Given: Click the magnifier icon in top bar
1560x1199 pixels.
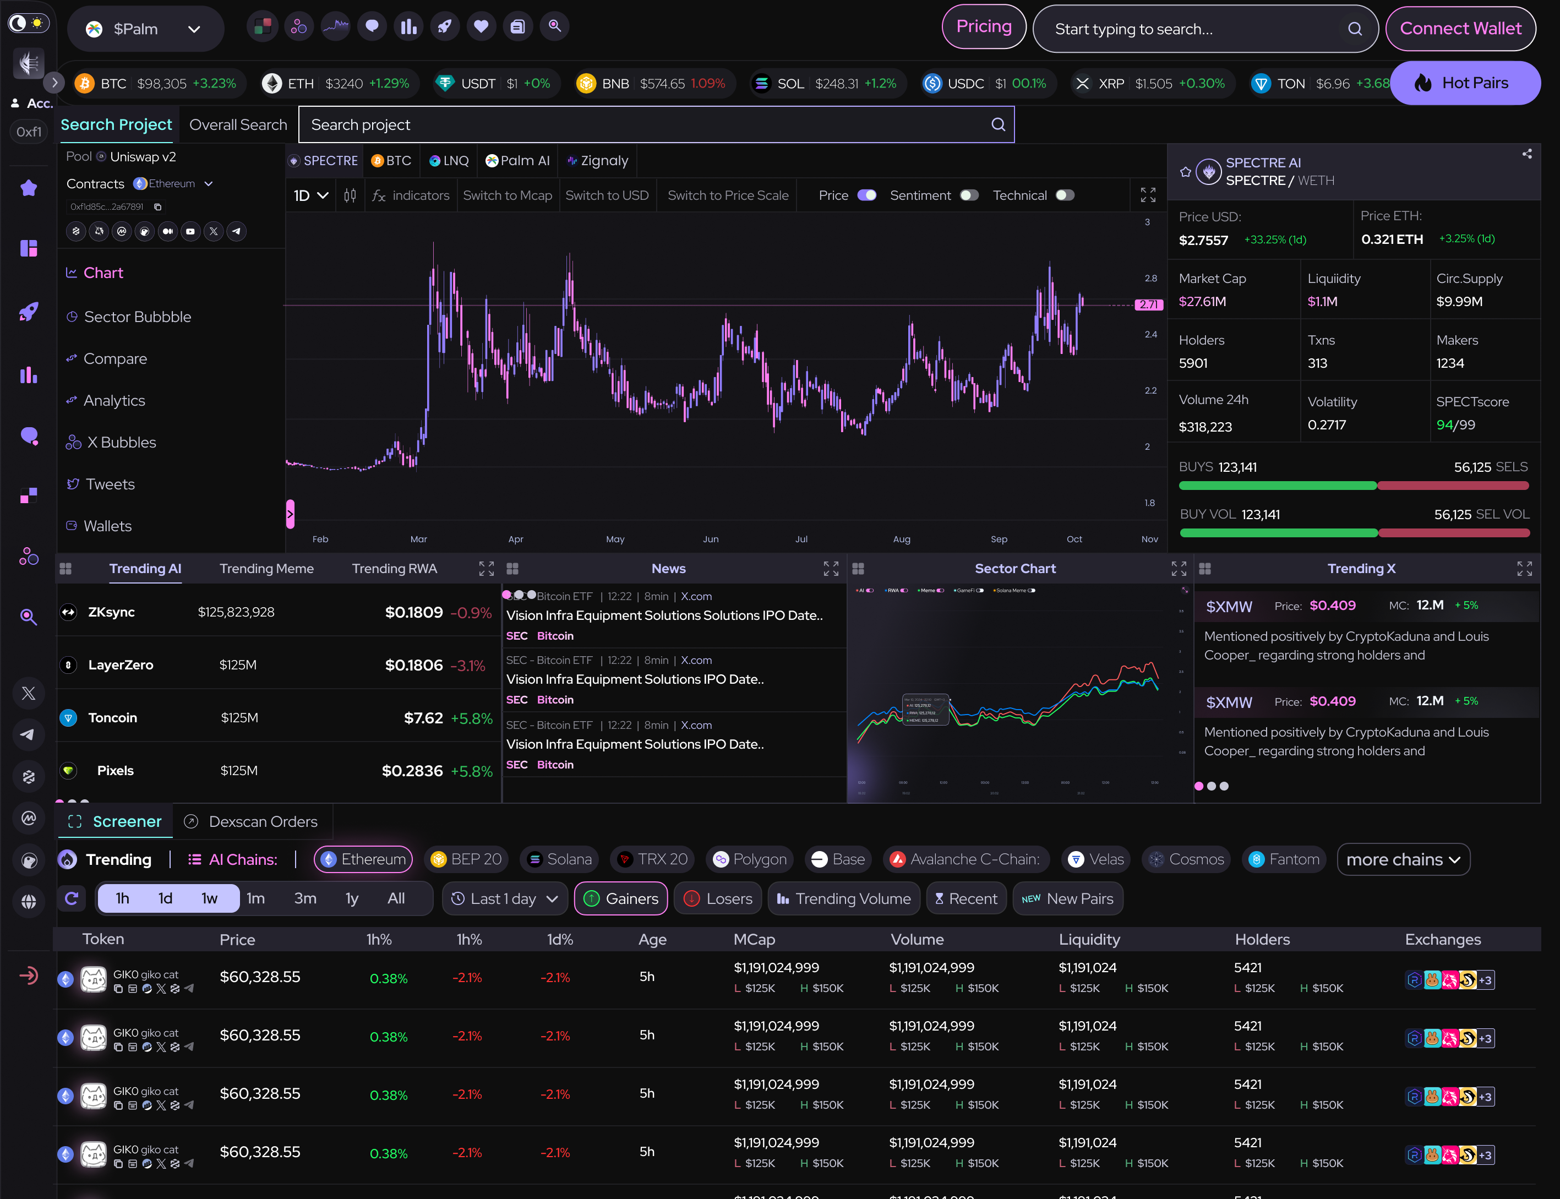Looking at the screenshot, I should pos(554,27).
